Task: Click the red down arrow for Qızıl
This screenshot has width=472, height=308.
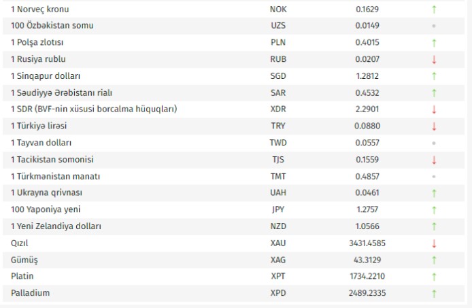Action: coord(433,243)
